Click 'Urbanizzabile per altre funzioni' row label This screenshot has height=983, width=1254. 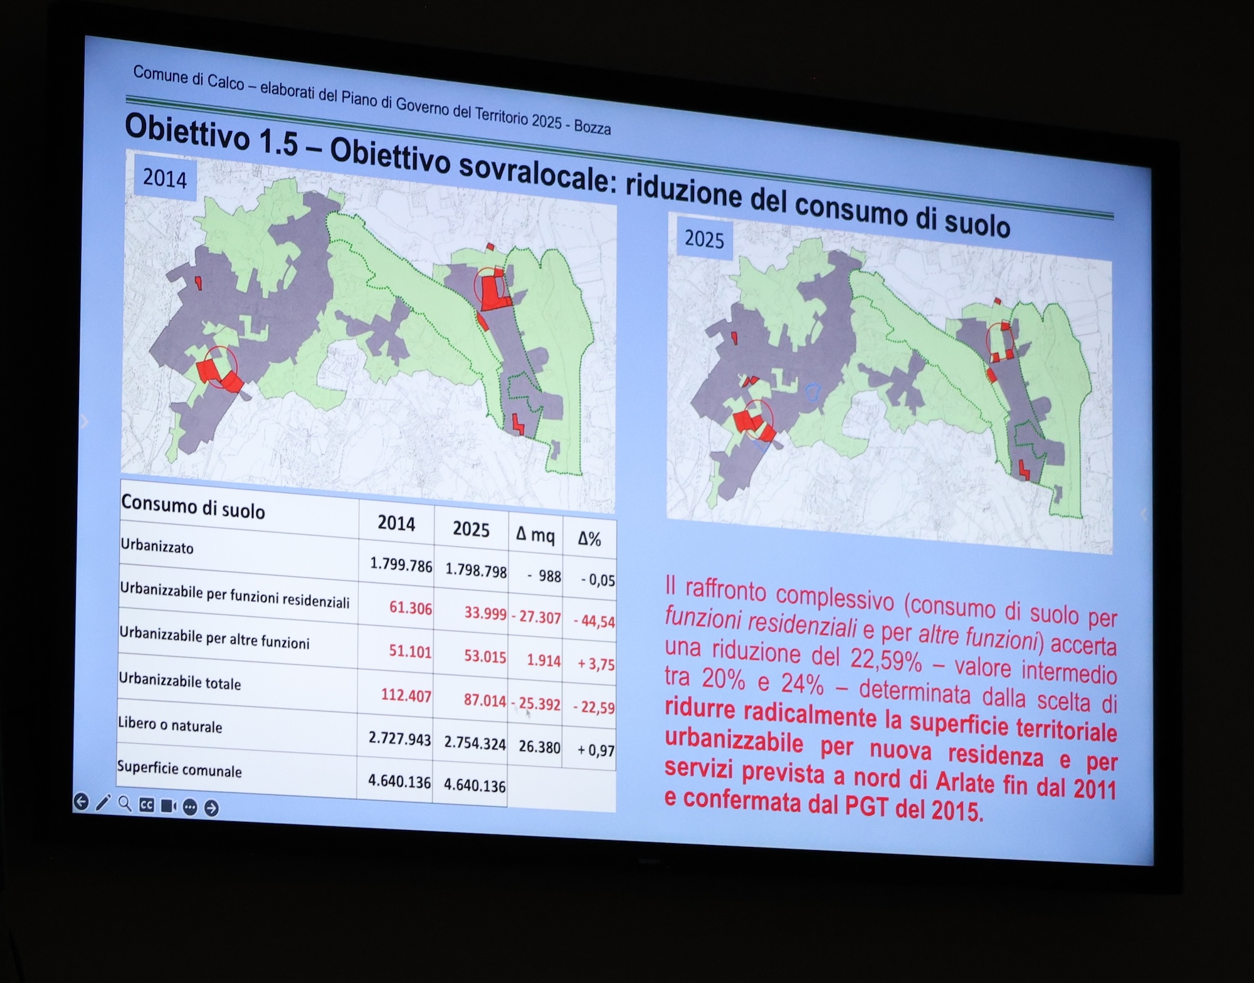coord(214,638)
